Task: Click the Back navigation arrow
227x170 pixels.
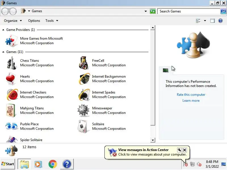Action: coord(5,11)
